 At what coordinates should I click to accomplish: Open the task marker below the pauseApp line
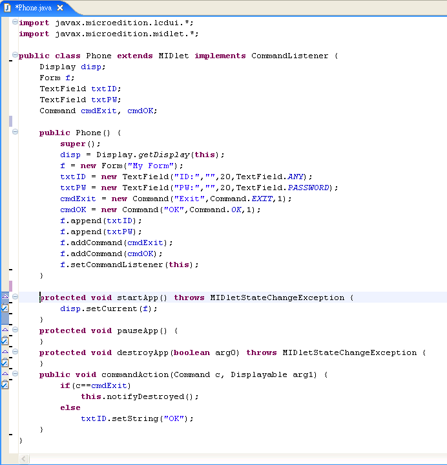coord(5,341)
